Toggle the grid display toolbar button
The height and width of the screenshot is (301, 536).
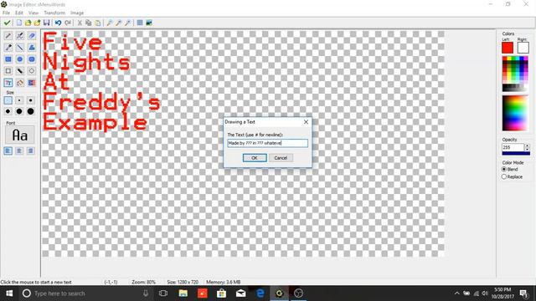tap(140, 23)
